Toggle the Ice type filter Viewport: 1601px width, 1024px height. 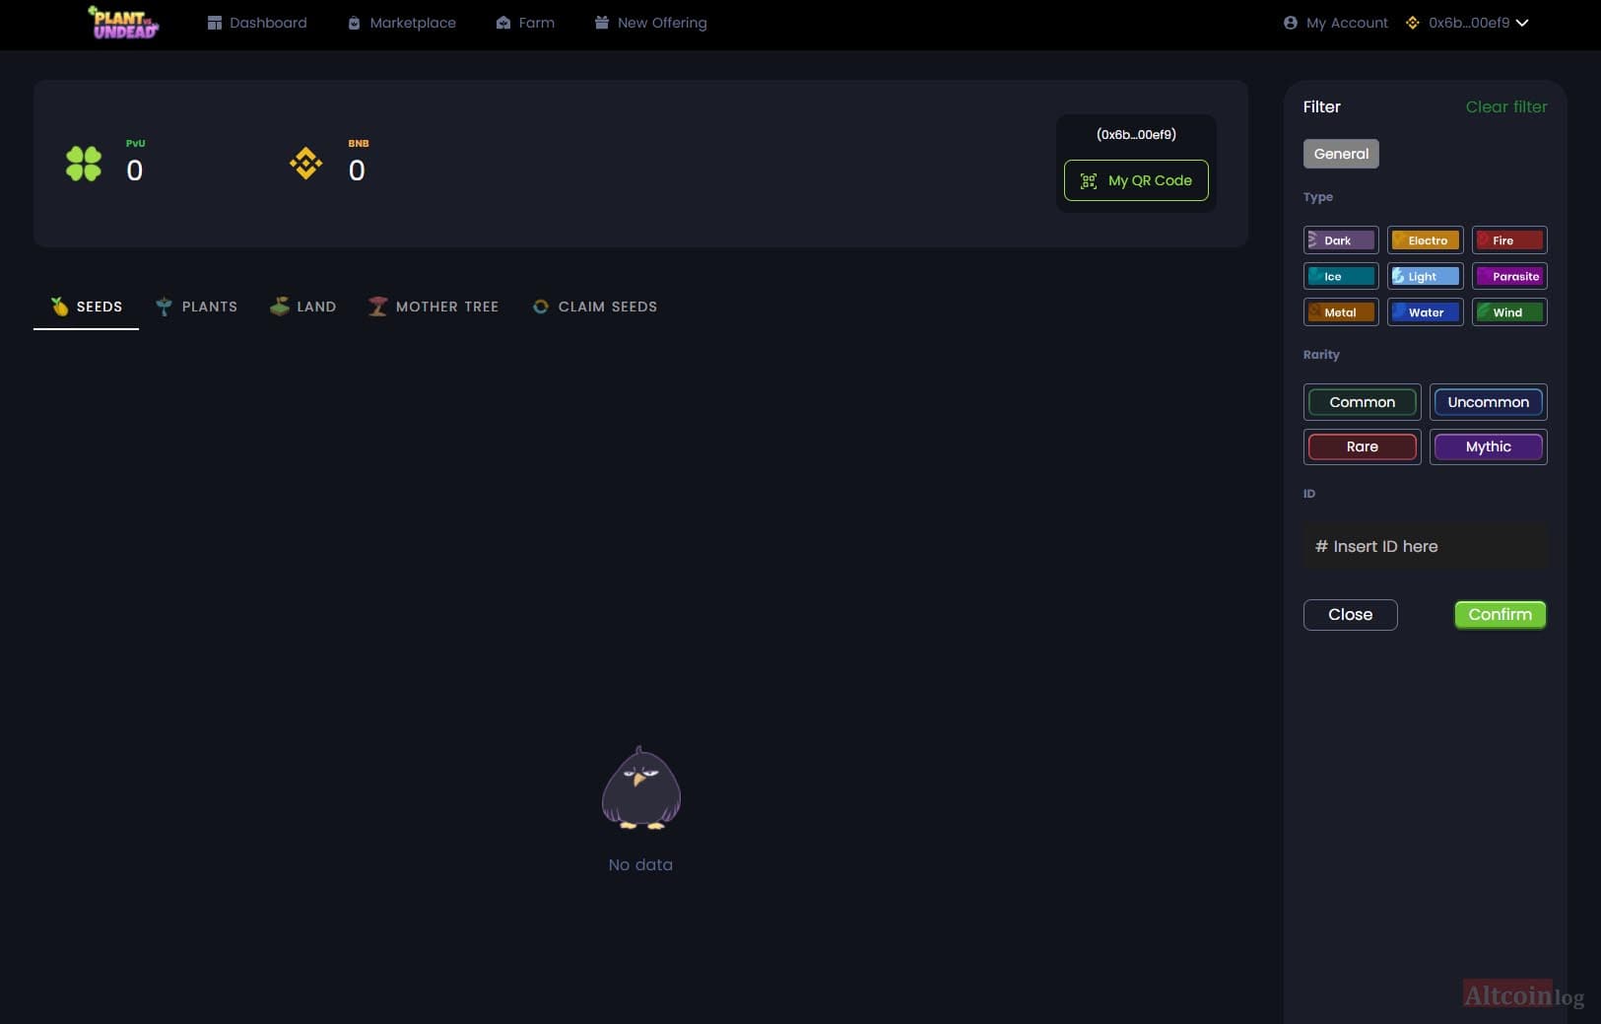pyautogui.click(x=1341, y=276)
